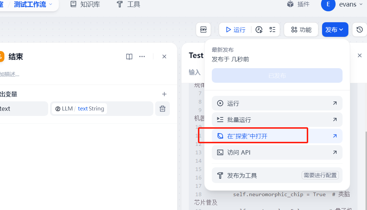Image resolution: width=367 pixels, height=210 pixels.
Task: Toggle the 发布 publish dropdown
Action: (335, 30)
